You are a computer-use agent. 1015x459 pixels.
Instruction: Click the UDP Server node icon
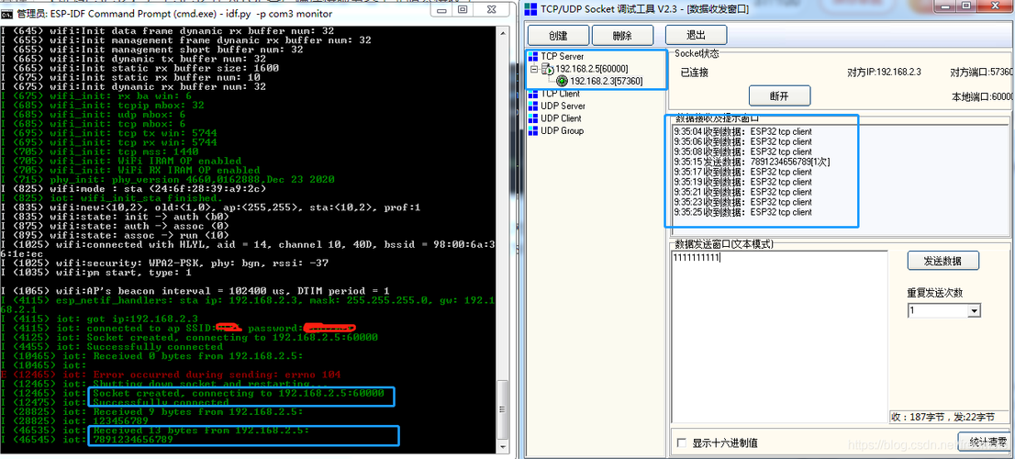coord(533,106)
